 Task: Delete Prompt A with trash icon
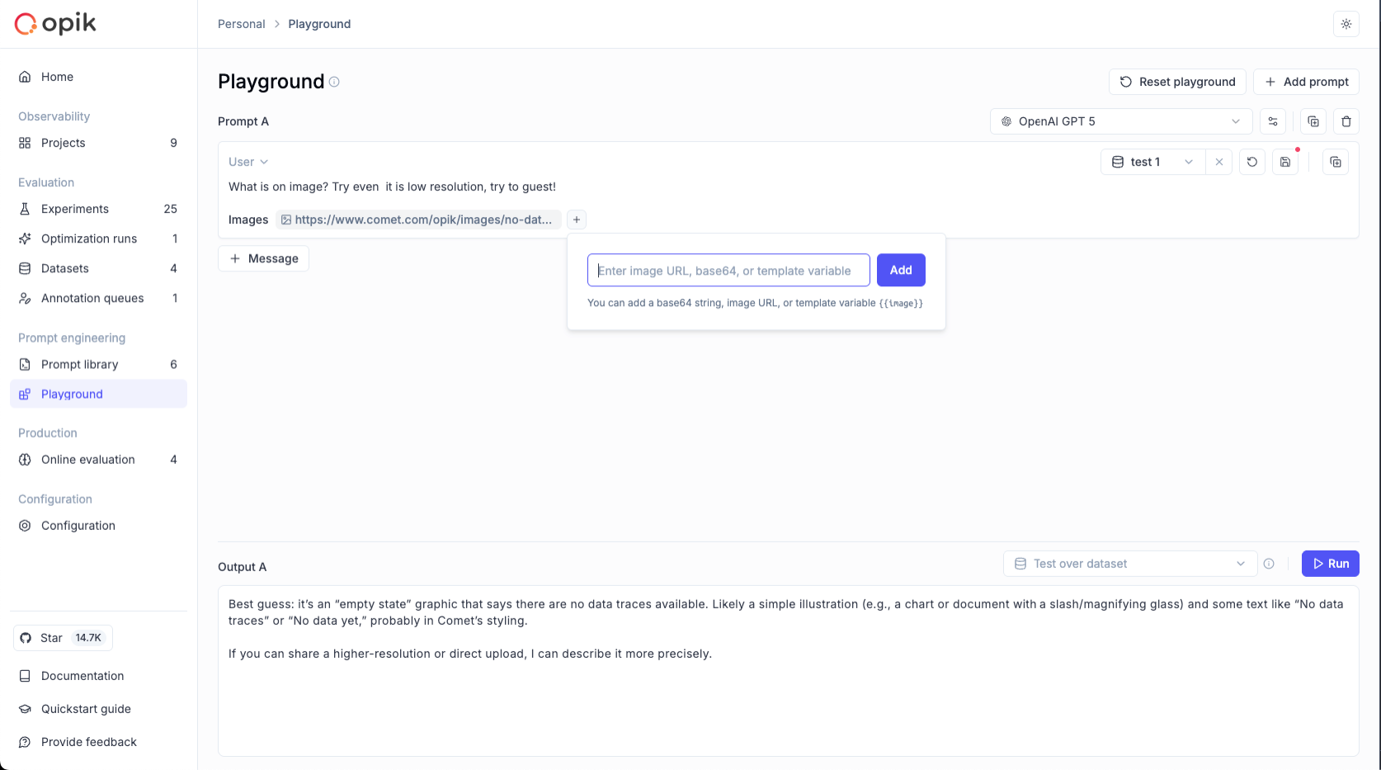[x=1346, y=121]
